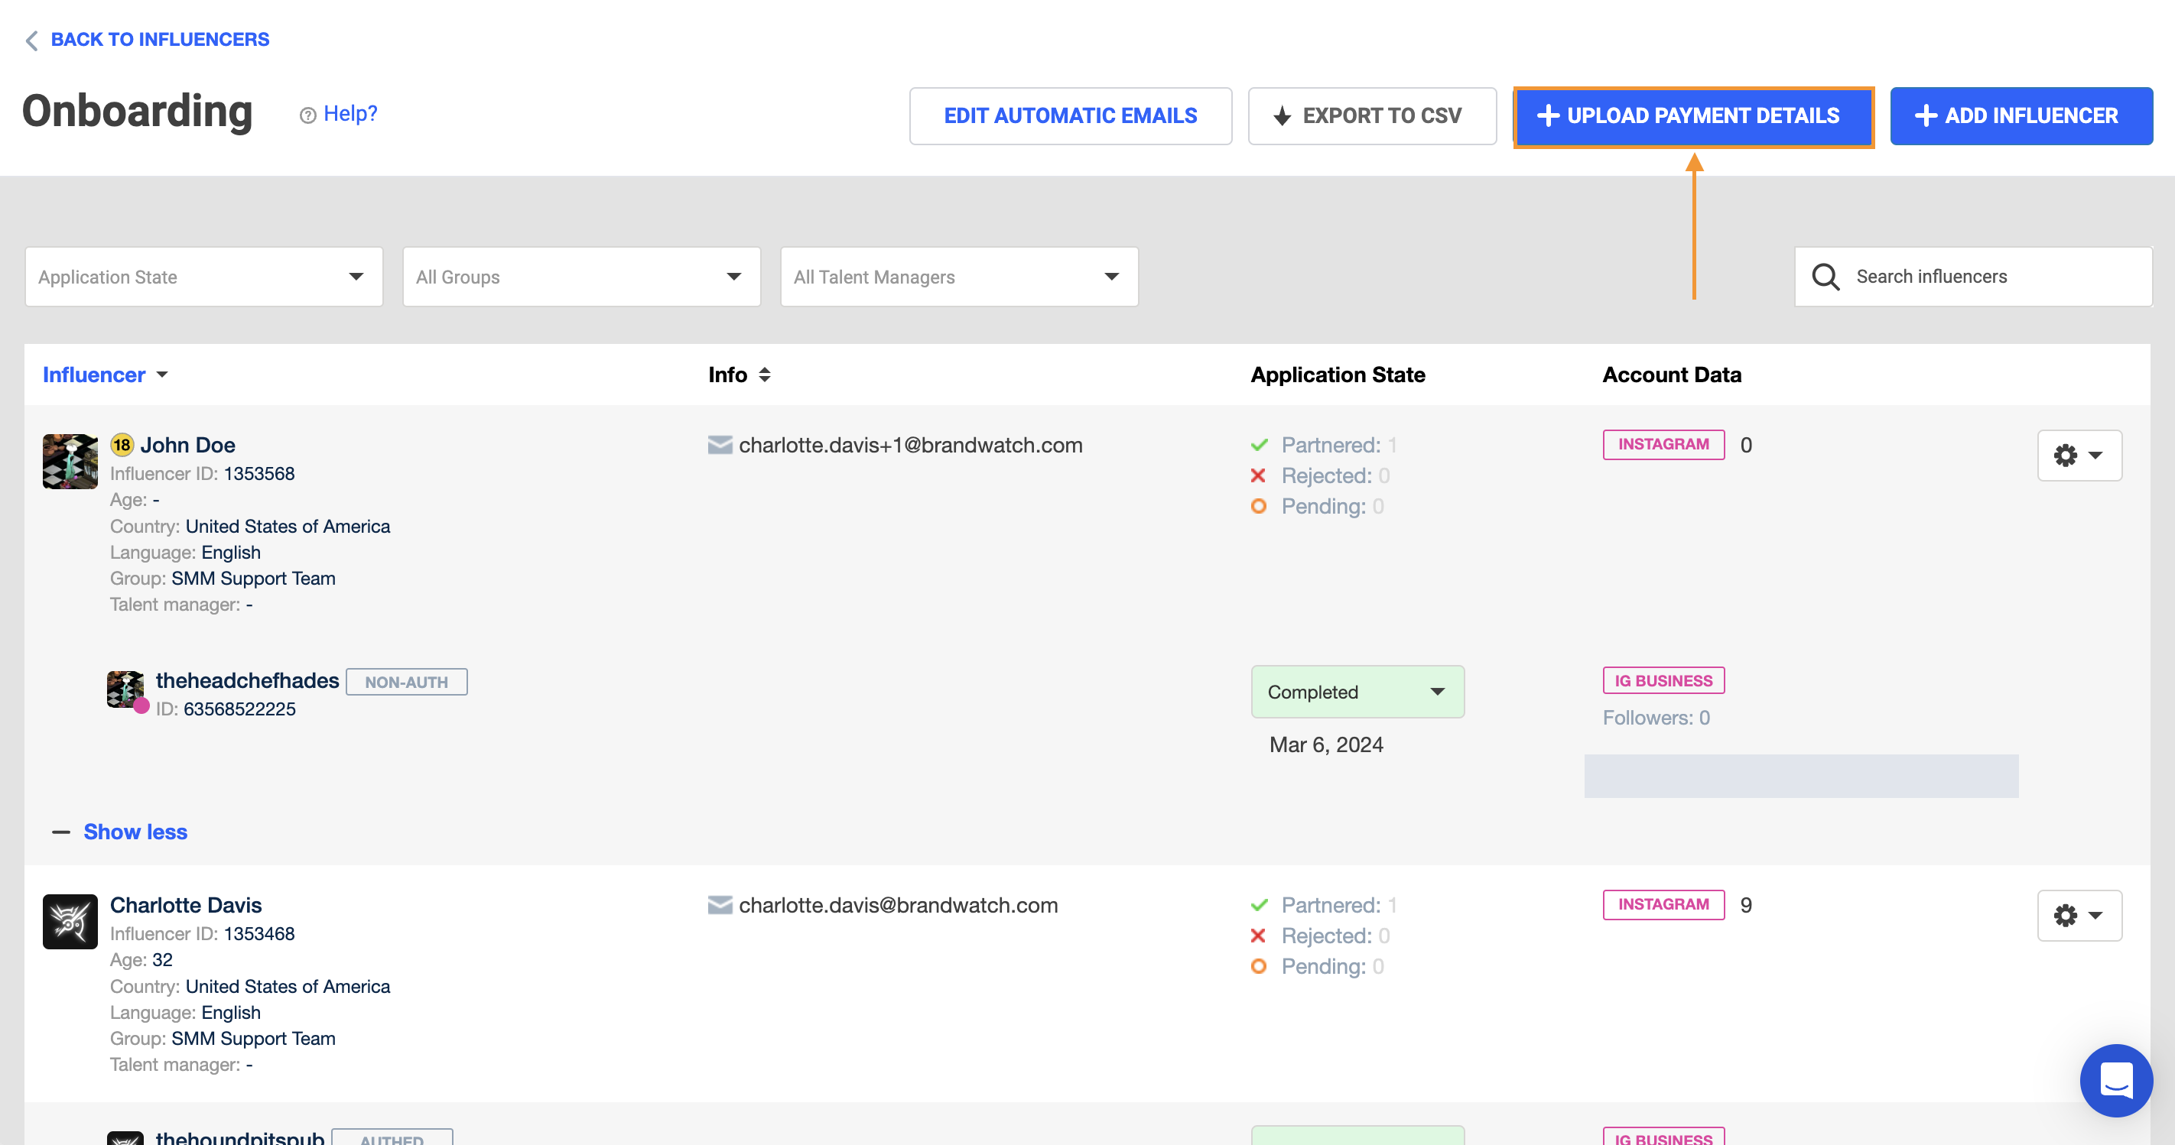Click Upload Payment Details button
Viewport: 2175px width, 1145px height.
tap(1693, 116)
